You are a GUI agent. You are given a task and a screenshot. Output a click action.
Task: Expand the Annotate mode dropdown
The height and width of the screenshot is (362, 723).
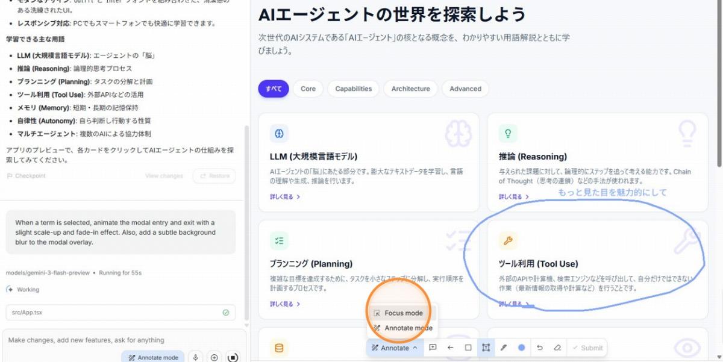tap(395, 348)
